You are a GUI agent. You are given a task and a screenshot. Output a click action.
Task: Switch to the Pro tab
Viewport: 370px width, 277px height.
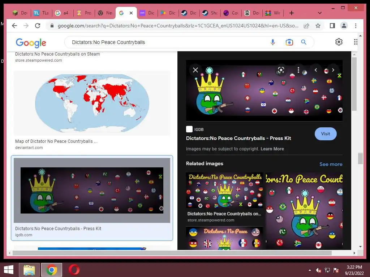coord(84,13)
